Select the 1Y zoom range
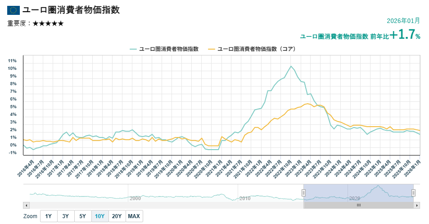This screenshot has width=429, height=224. click(49, 216)
